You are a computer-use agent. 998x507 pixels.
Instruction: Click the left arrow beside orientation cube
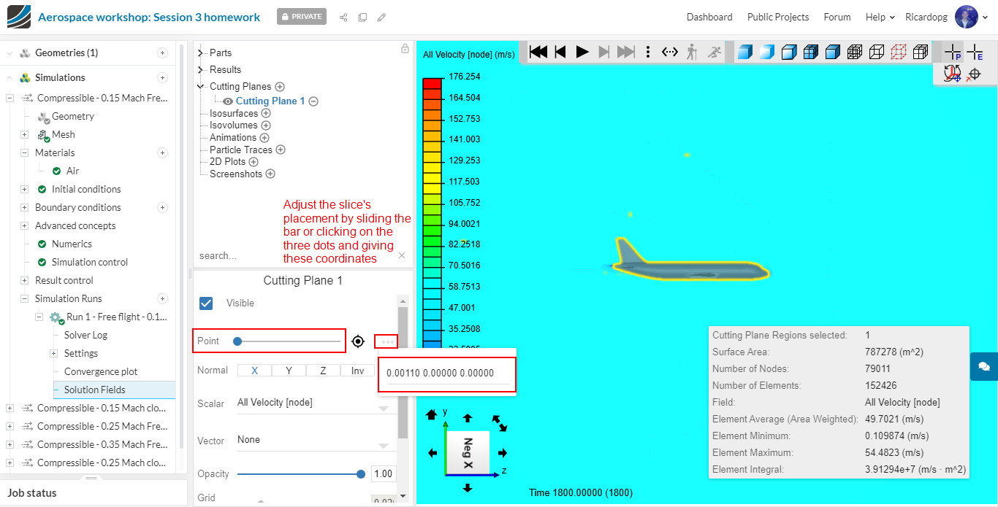click(433, 453)
